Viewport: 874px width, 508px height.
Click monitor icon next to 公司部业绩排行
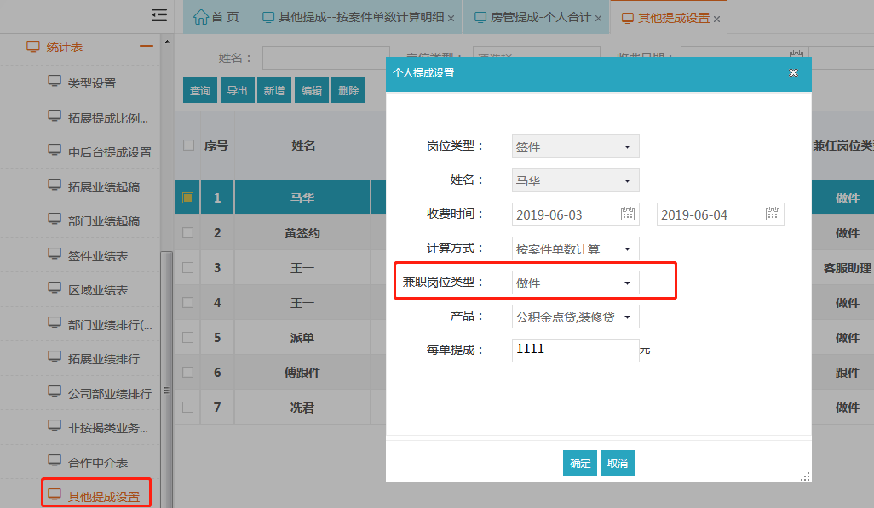(x=54, y=392)
